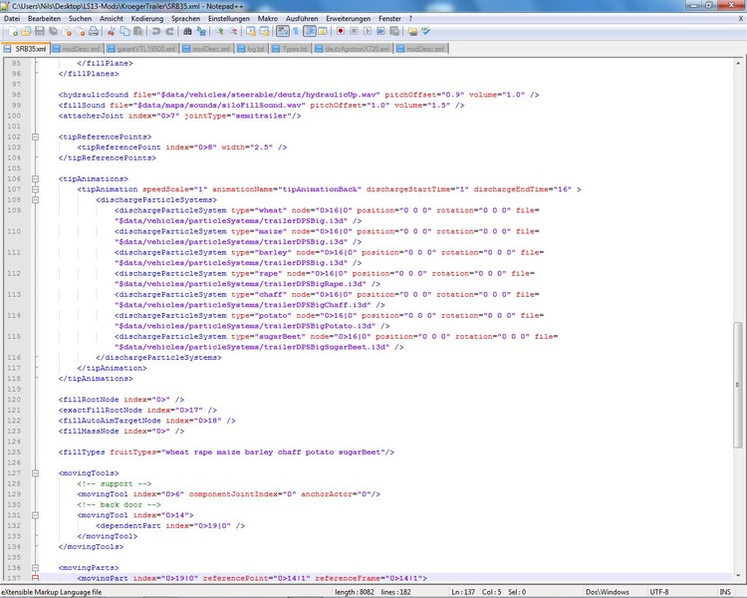Redo the edit via toolbar arrow
Screen dimensions: 747x598
[x=169, y=32]
